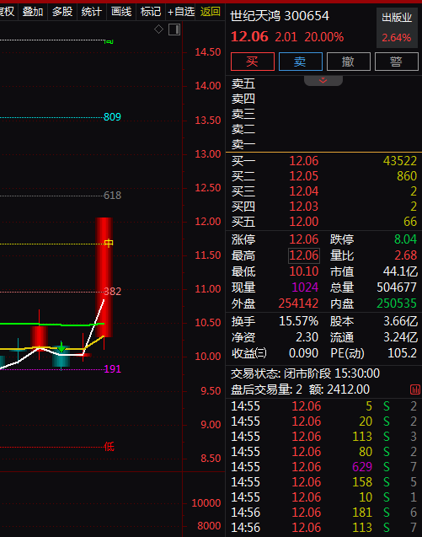
Task: Click the 总量 value 504677
Action: pyautogui.click(x=397, y=287)
